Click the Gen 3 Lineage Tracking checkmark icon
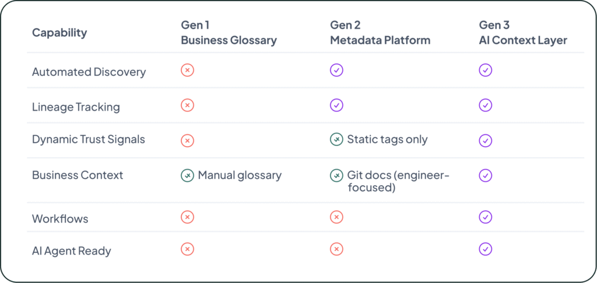Screen dimensions: 597x283 tap(485, 105)
